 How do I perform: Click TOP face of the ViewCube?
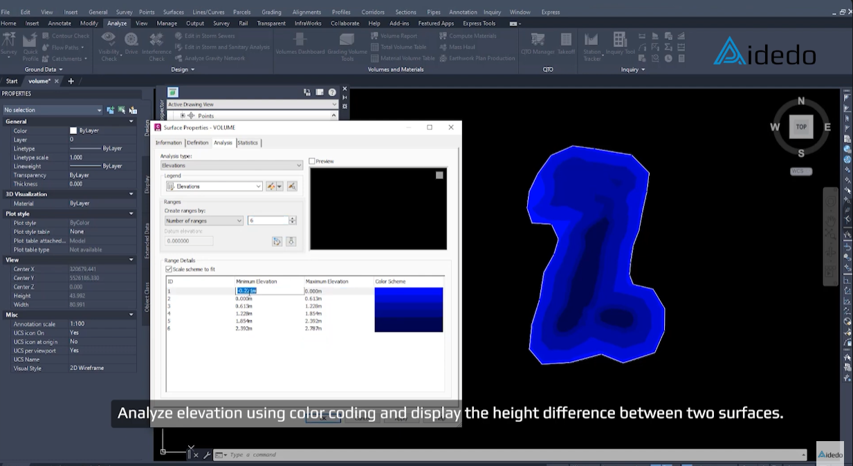[x=801, y=127]
